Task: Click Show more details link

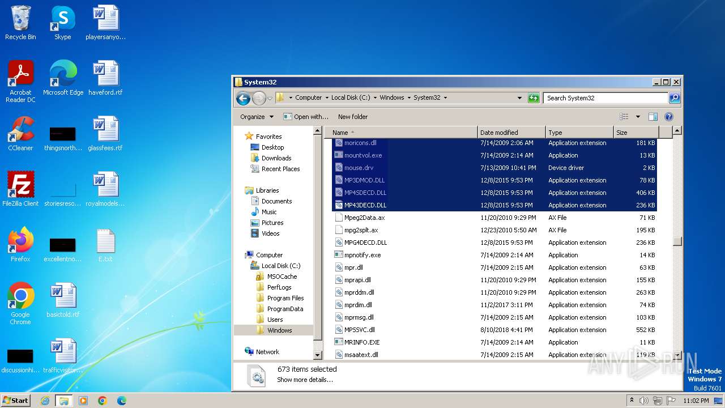Action: tap(305, 380)
